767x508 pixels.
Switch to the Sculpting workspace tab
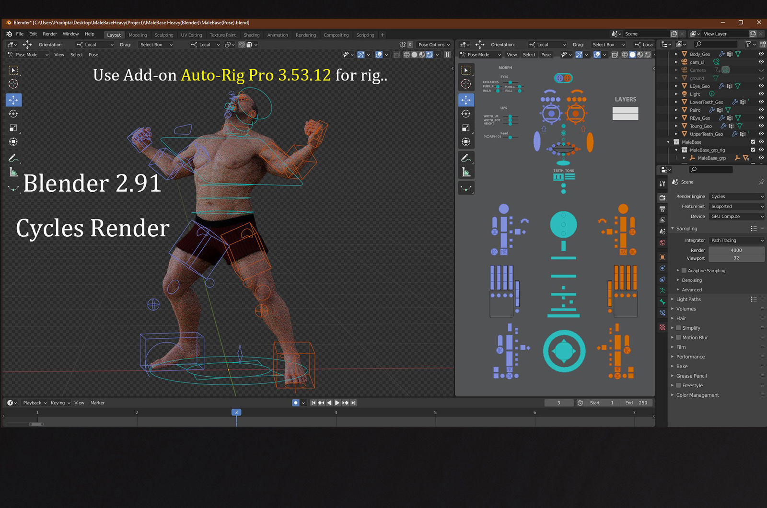(164, 35)
